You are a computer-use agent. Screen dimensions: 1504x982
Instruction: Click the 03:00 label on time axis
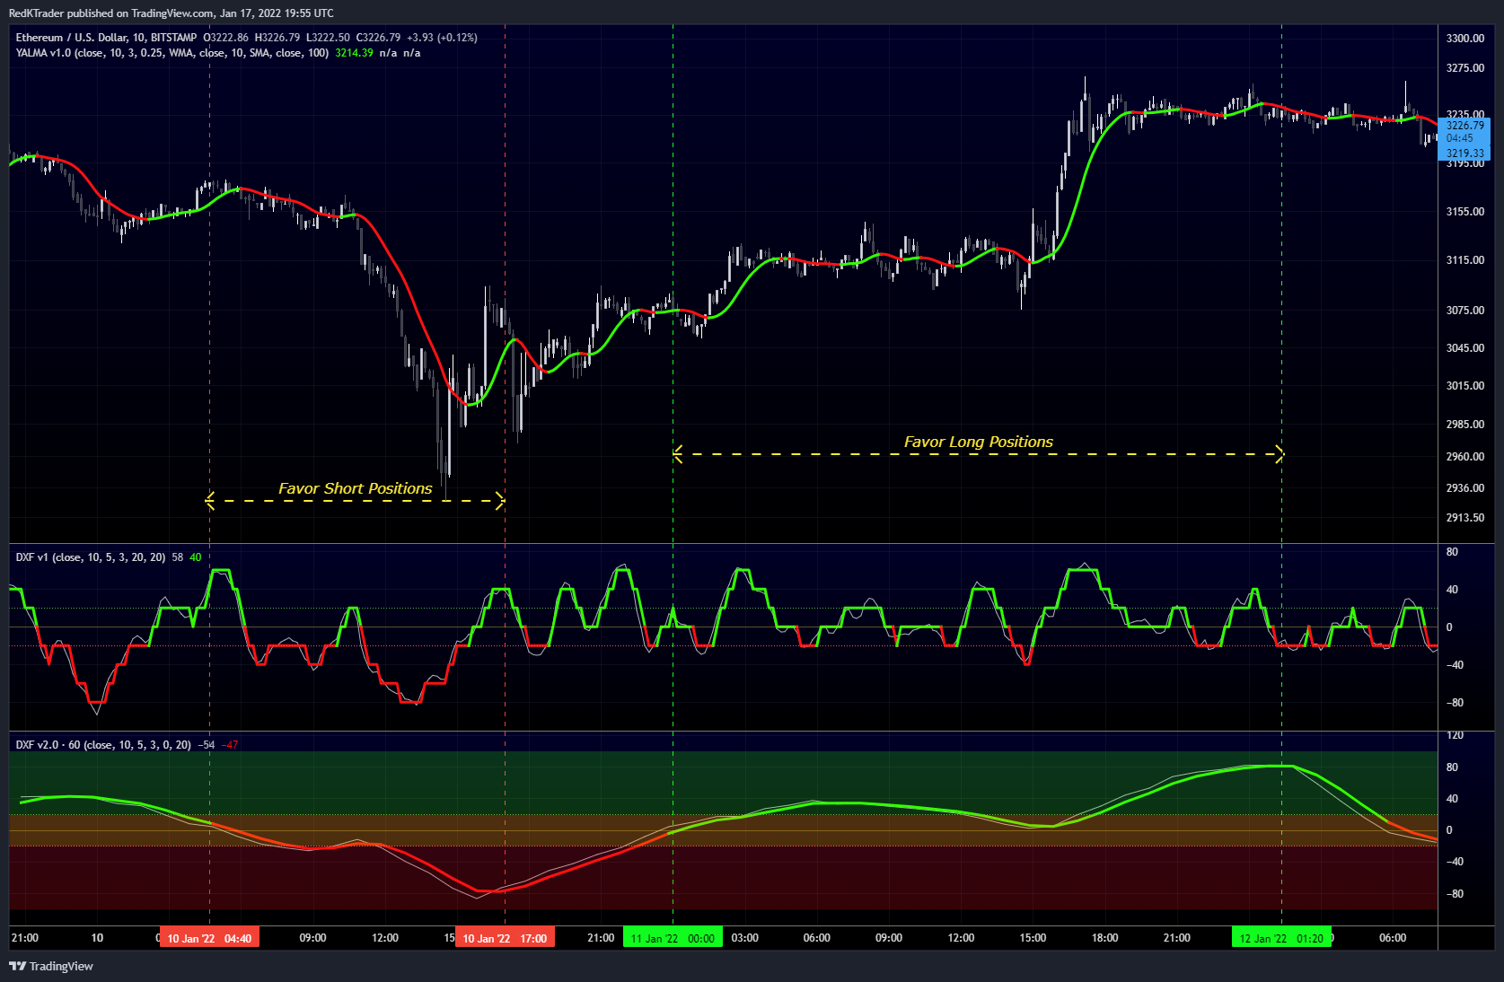744,938
